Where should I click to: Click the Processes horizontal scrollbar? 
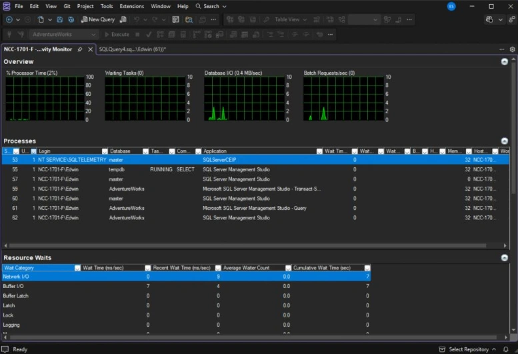click(247, 245)
